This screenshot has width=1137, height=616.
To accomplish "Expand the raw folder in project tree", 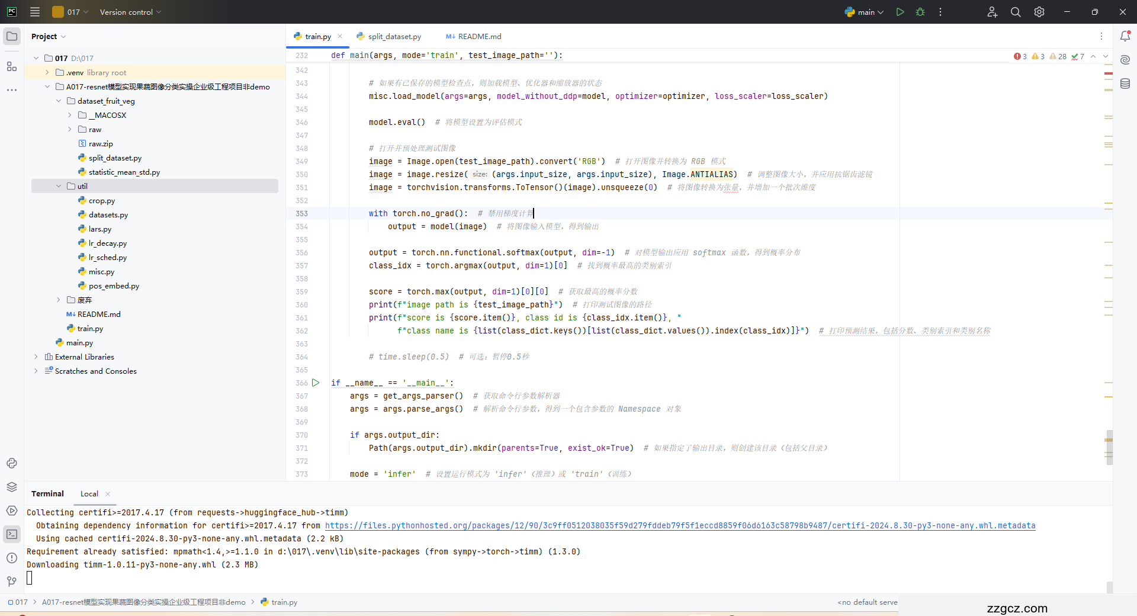I will pyautogui.click(x=70, y=129).
